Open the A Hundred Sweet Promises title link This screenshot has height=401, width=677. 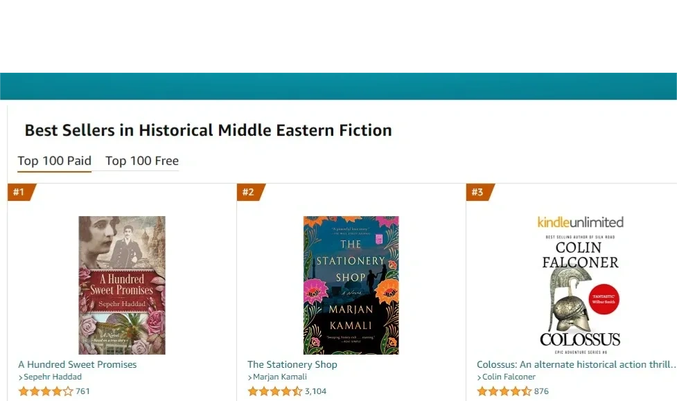coord(78,364)
